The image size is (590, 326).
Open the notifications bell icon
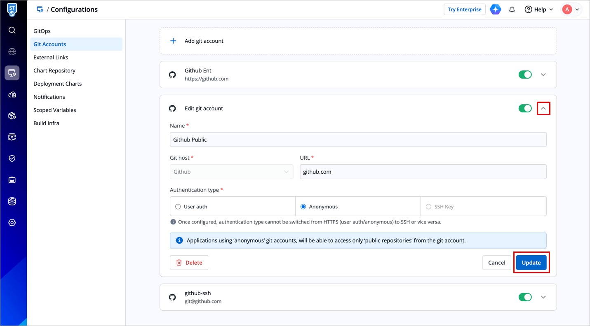tap(512, 9)
